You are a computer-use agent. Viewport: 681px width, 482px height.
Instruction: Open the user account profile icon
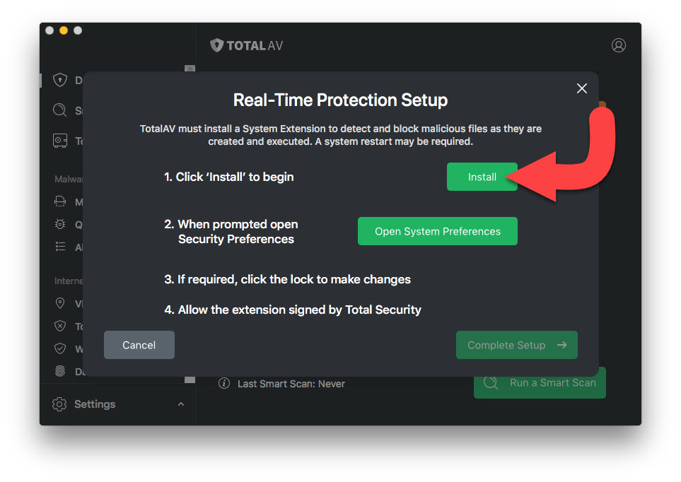coord(618,45)
